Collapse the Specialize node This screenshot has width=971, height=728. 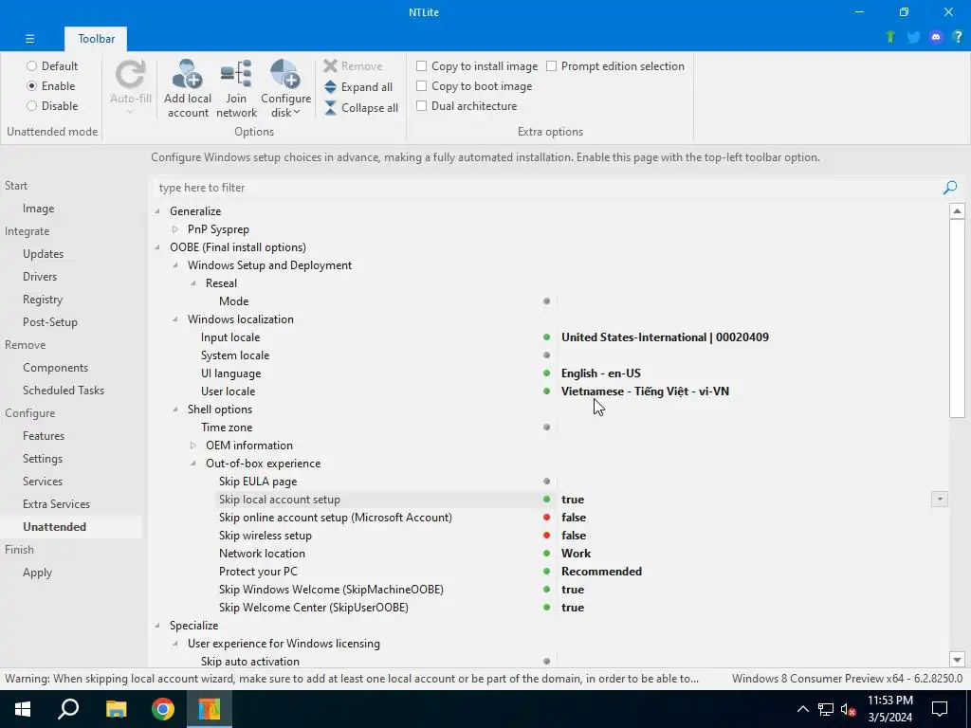157,626
